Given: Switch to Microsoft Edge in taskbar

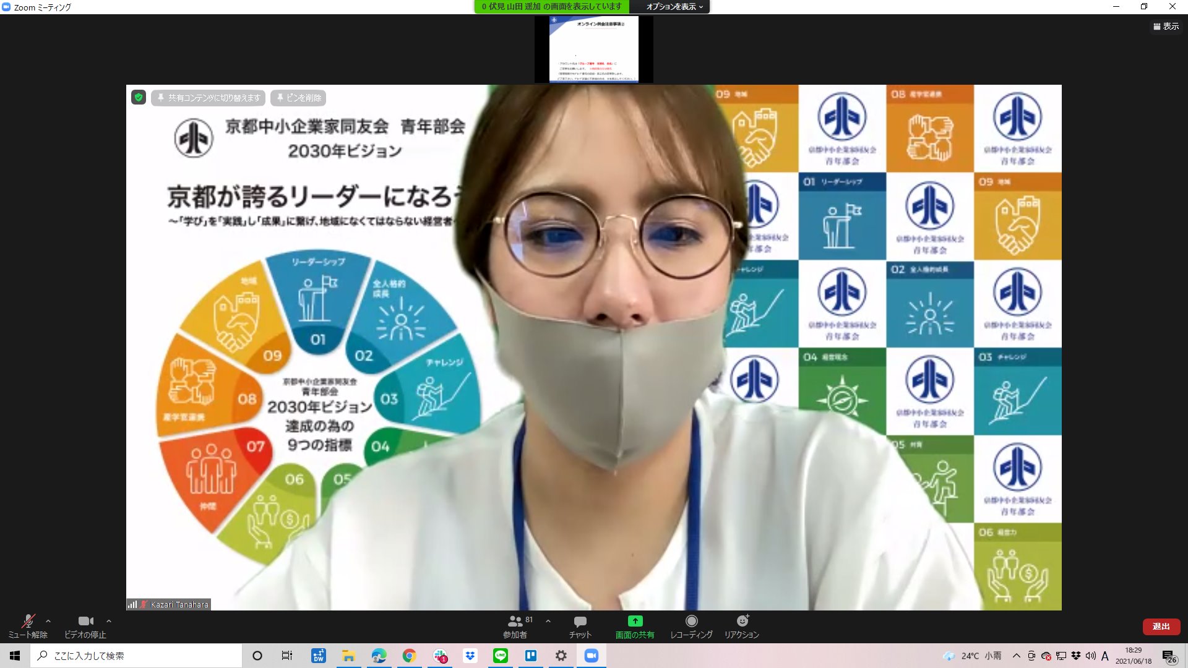Looking at the screenshot, I should (379, 656).
